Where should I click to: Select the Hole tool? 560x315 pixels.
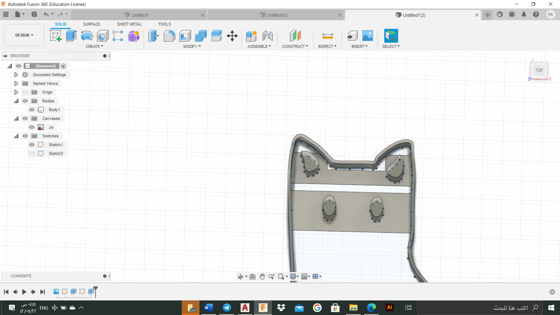click(x=103, y=36)
